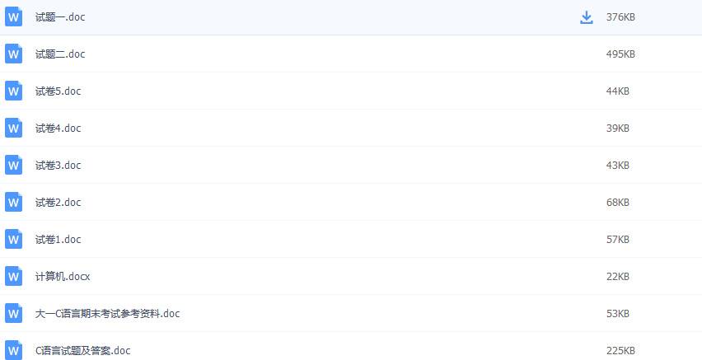Select the Word icon next to 试卷3.doc
Screen dimensions: 702x360
coord(13,166)
